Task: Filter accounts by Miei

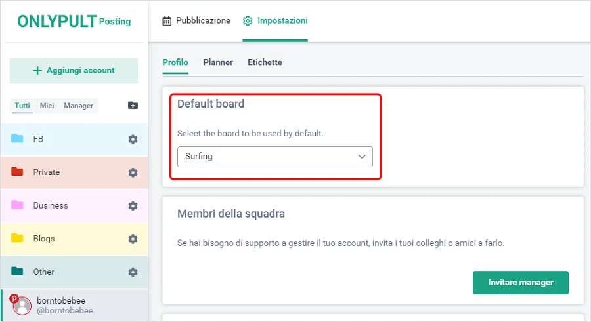Action: coord(47,106)
